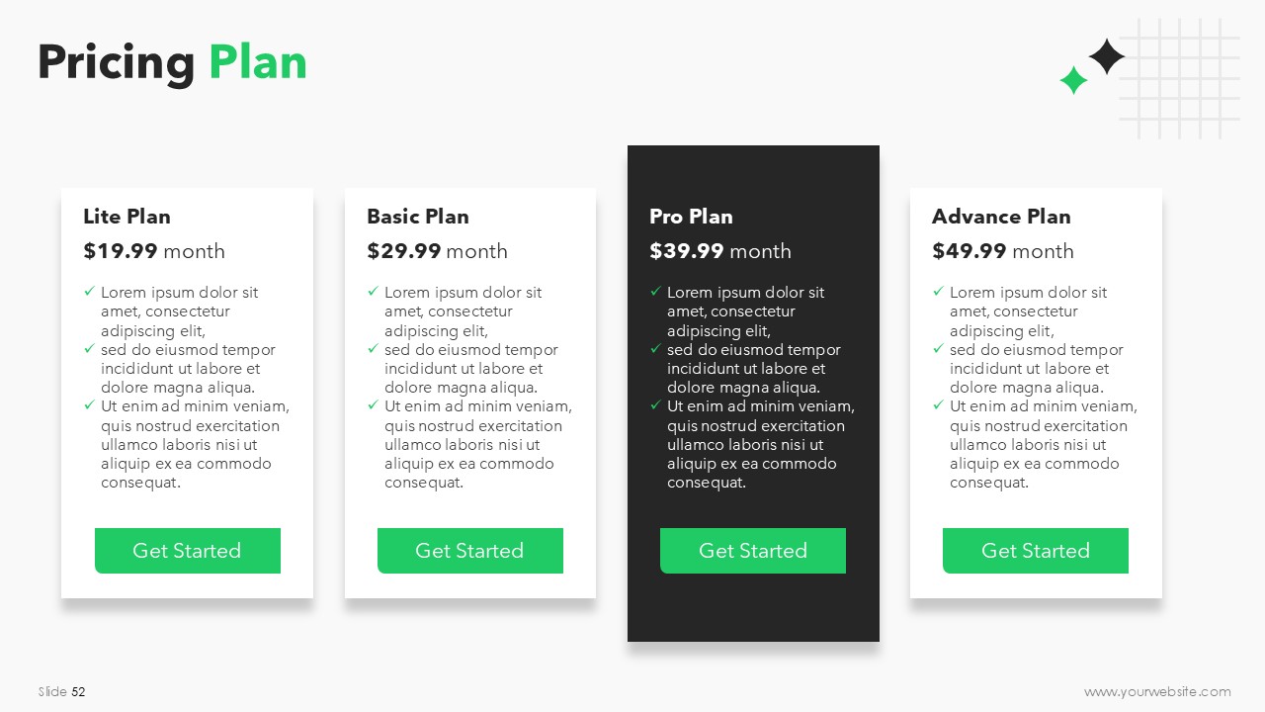The image size is (1265, 712).
Task: Click the black sparkle star icon
Action: click(1107, 56)
